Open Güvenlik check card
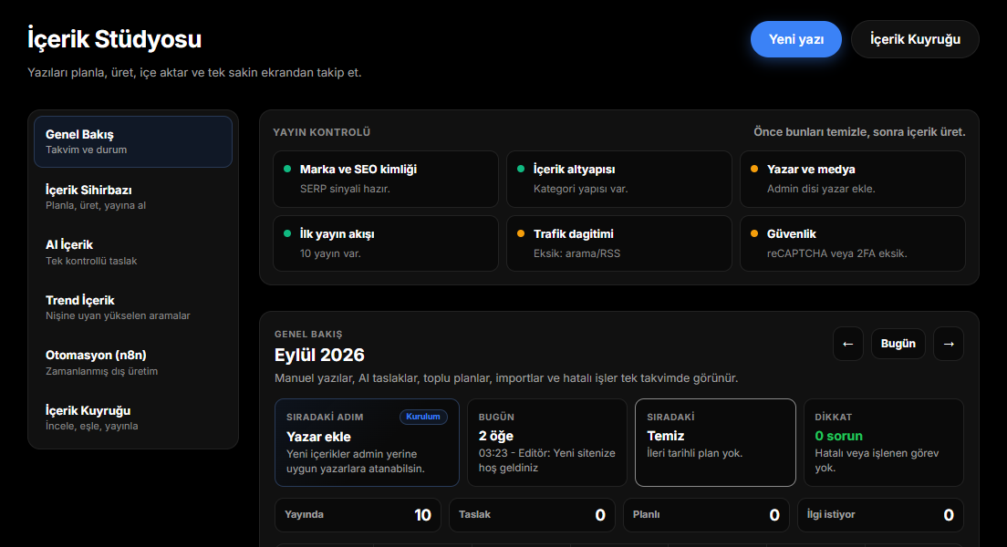 (x=853, y=243)
